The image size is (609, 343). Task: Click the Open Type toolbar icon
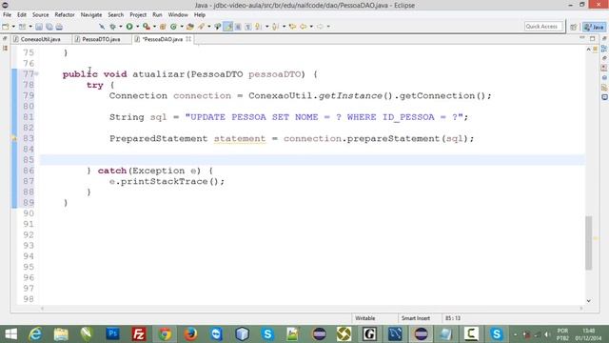[x=190, y=27]
